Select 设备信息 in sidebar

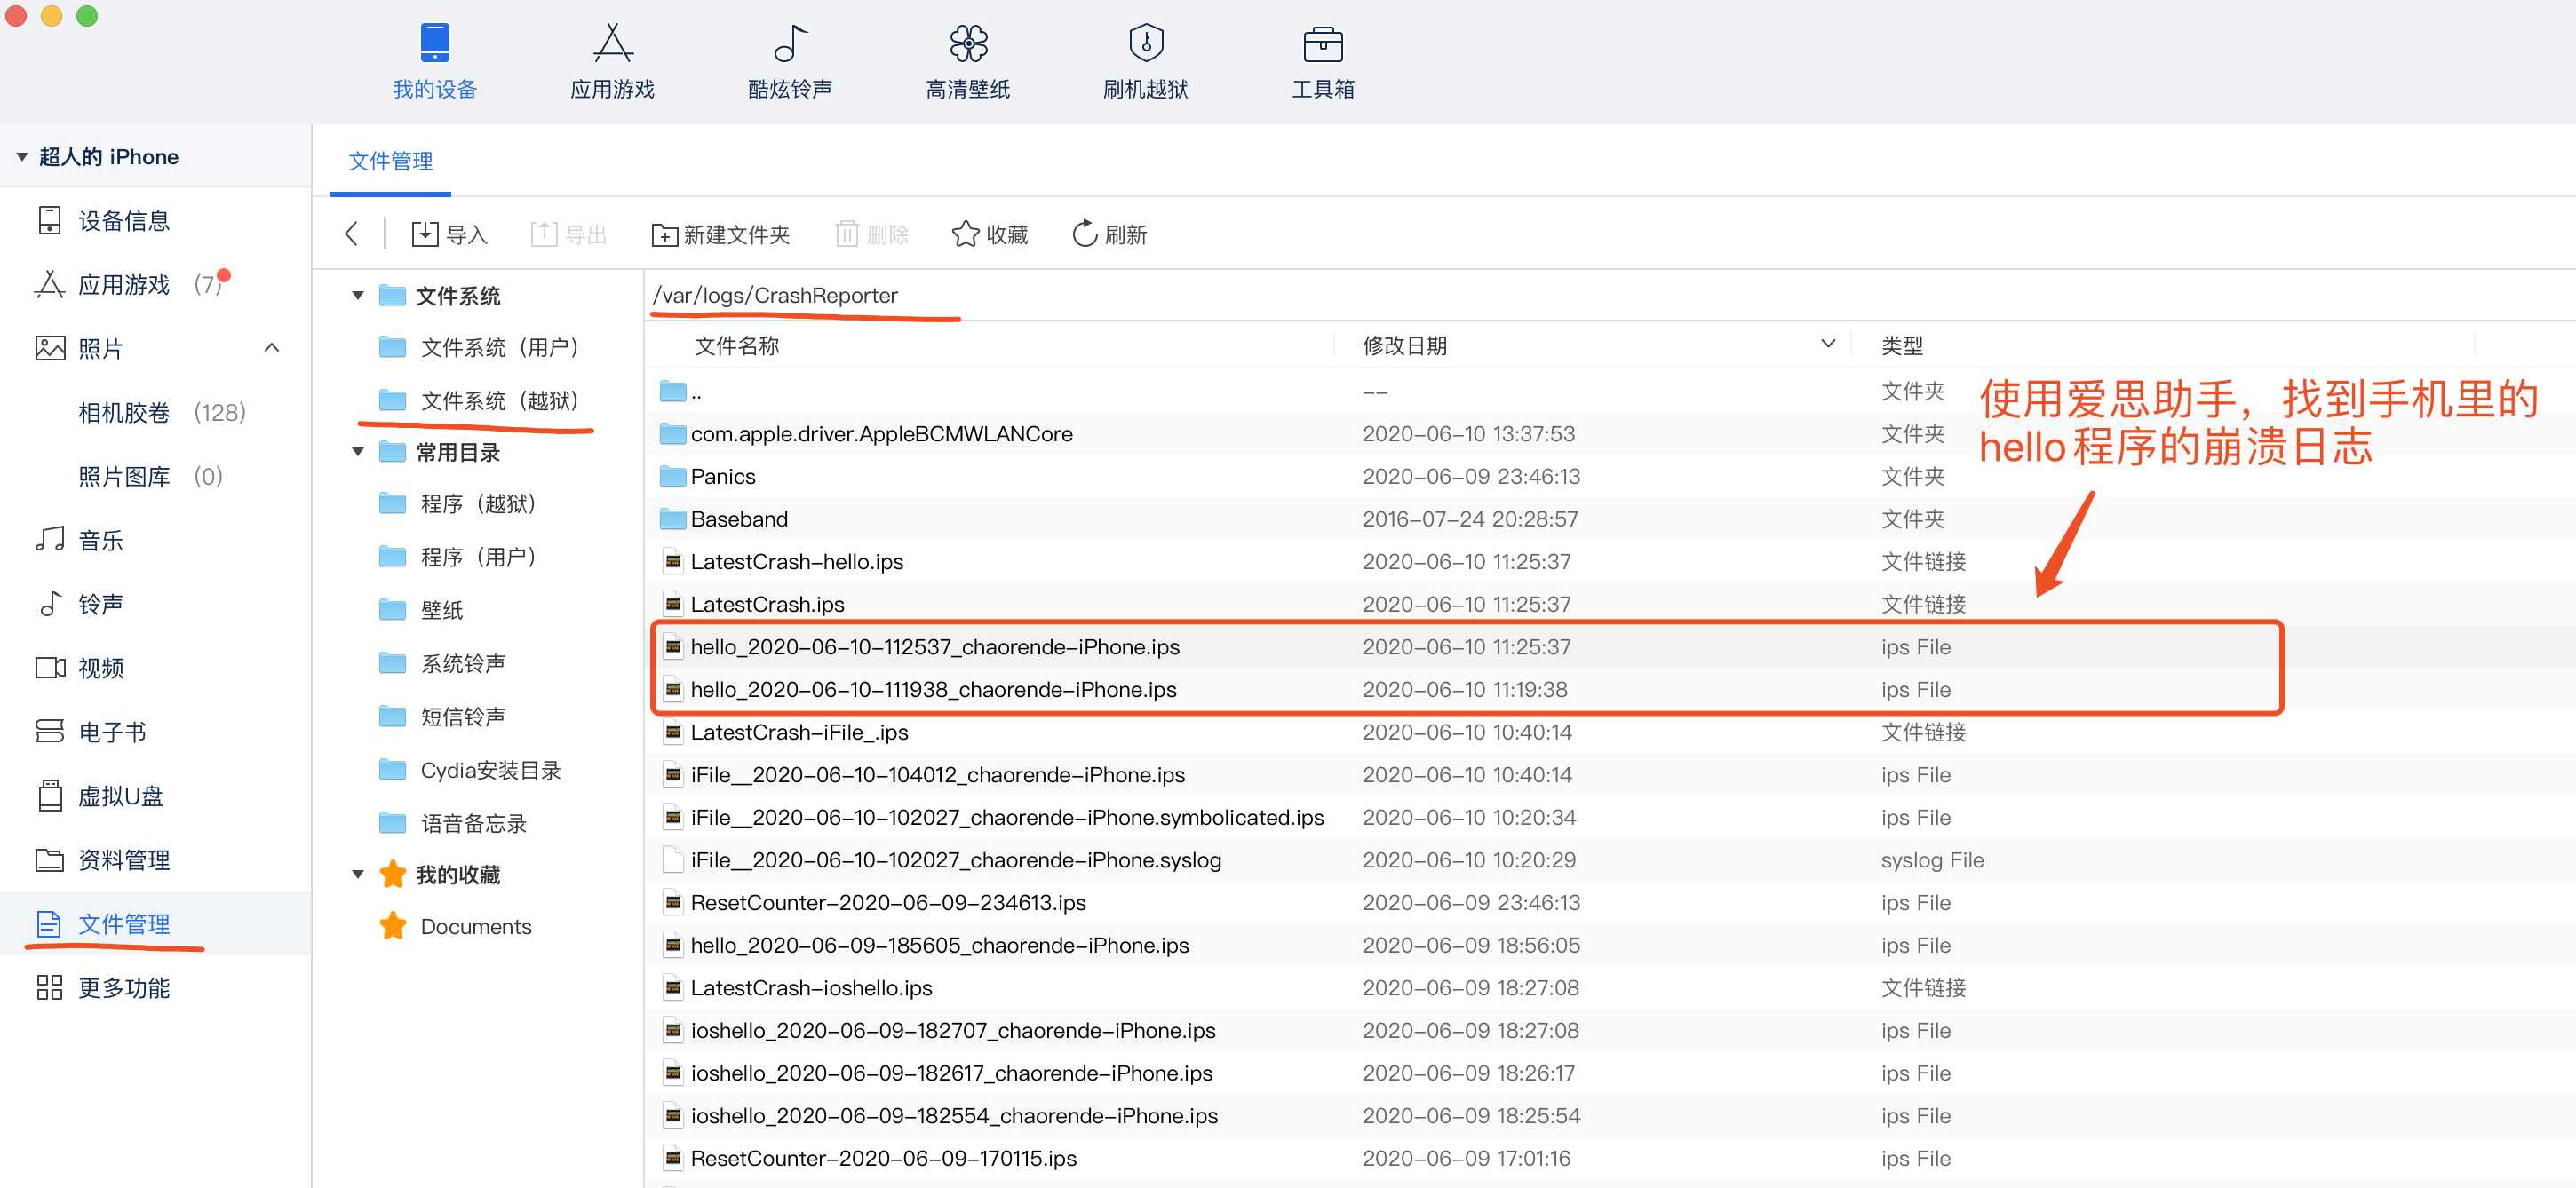point(156,221)
